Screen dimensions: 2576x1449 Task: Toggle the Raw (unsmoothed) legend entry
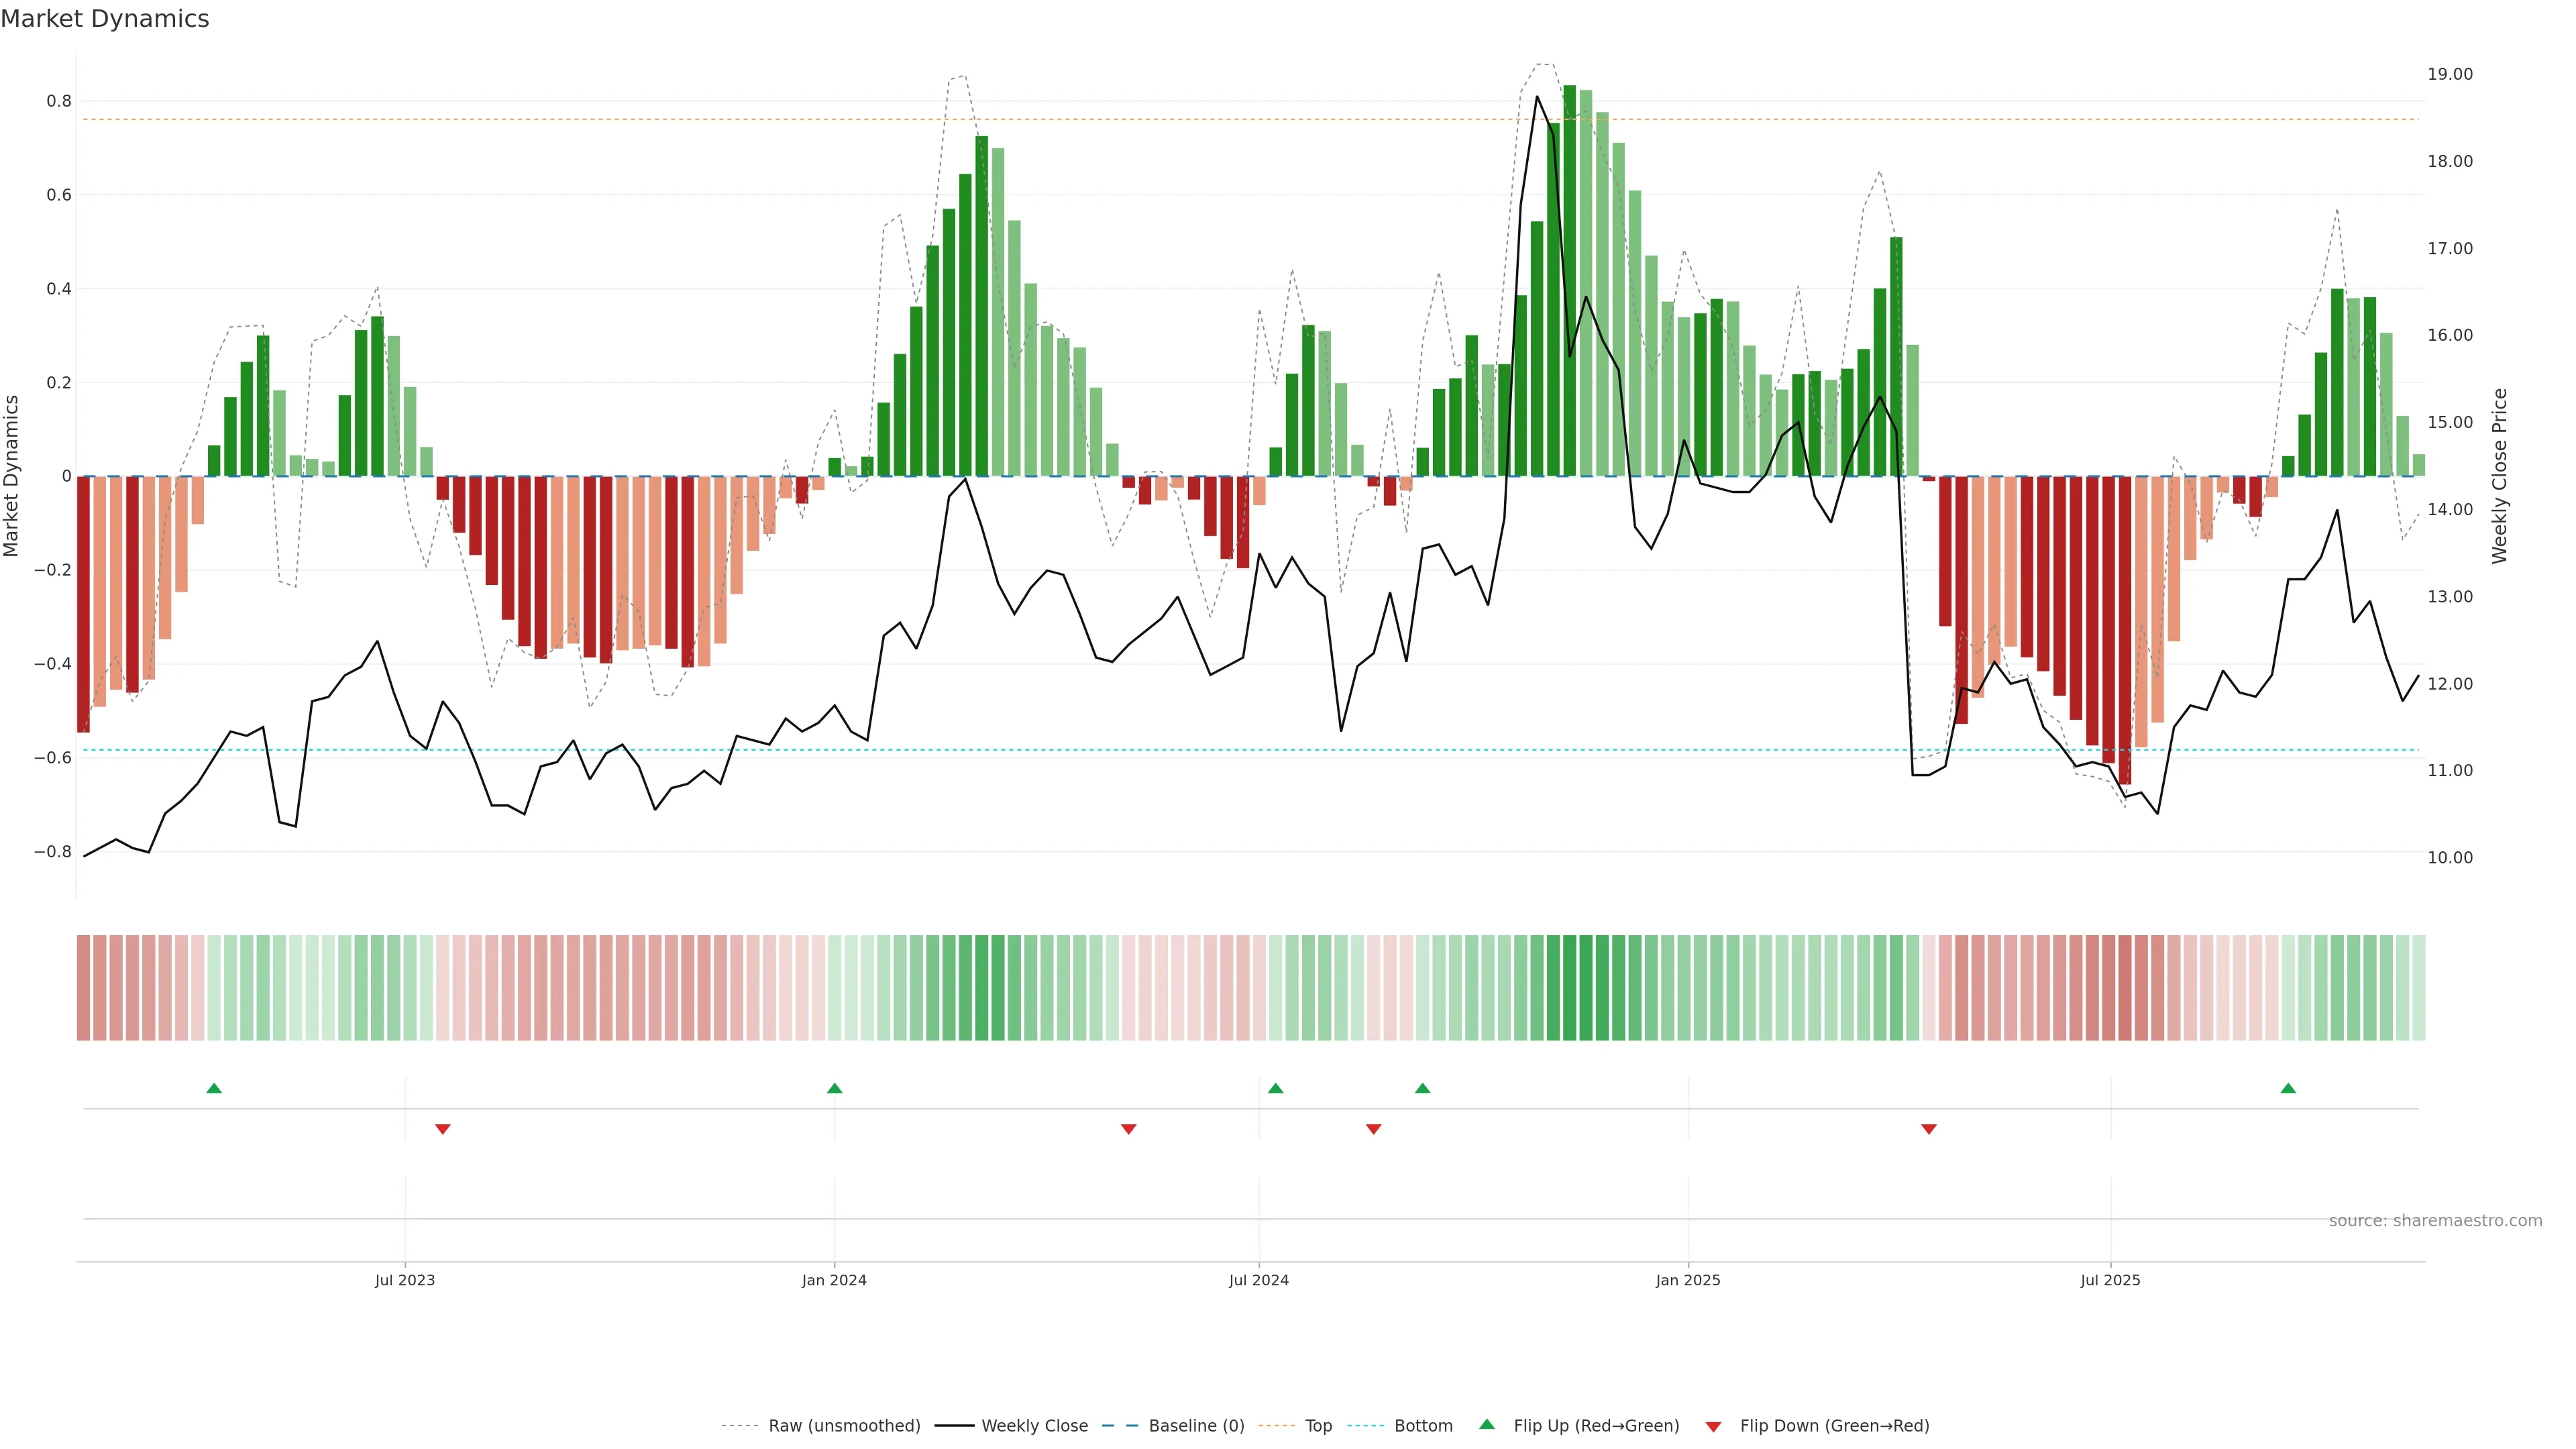(x=844, y=1426)
